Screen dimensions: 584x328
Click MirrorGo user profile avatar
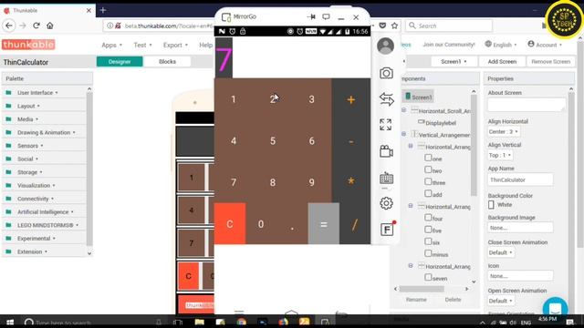[385, 46]
